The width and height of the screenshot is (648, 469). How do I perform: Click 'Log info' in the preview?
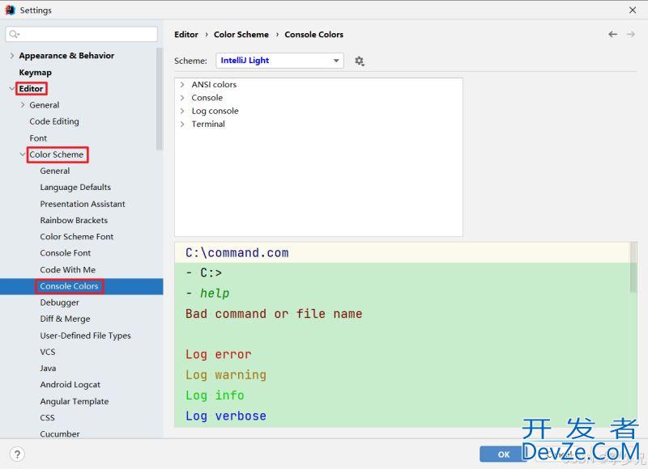tap(215, 395)
